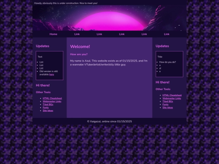Open Fonts link in left sidebar
The image size is (219, 164).
[x=46, y=108]
